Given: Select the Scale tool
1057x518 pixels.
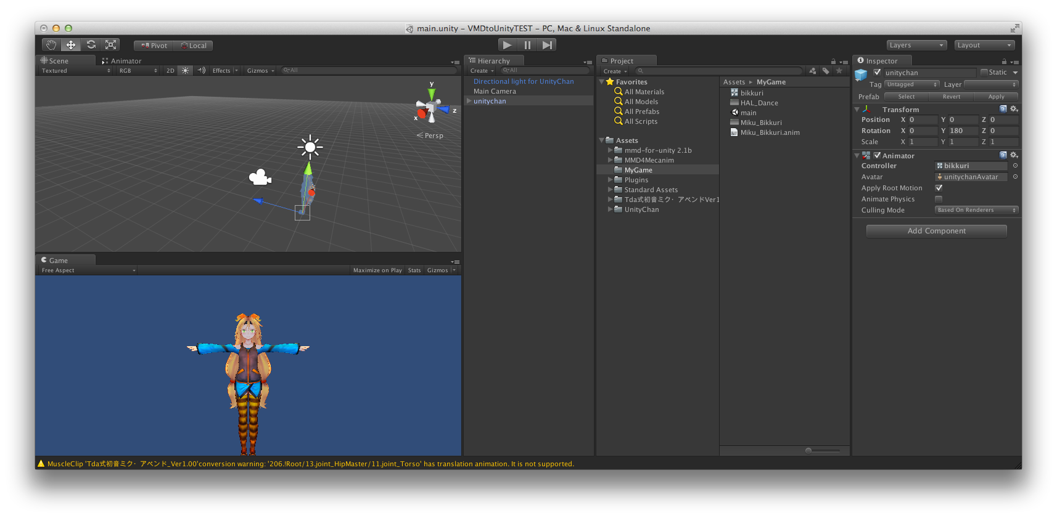Looking at the screenshot, I should [x=110, y=45].
